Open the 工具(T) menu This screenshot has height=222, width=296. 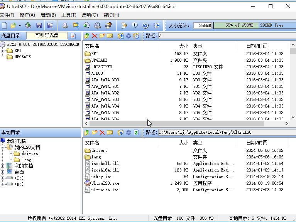coord(69,15)
